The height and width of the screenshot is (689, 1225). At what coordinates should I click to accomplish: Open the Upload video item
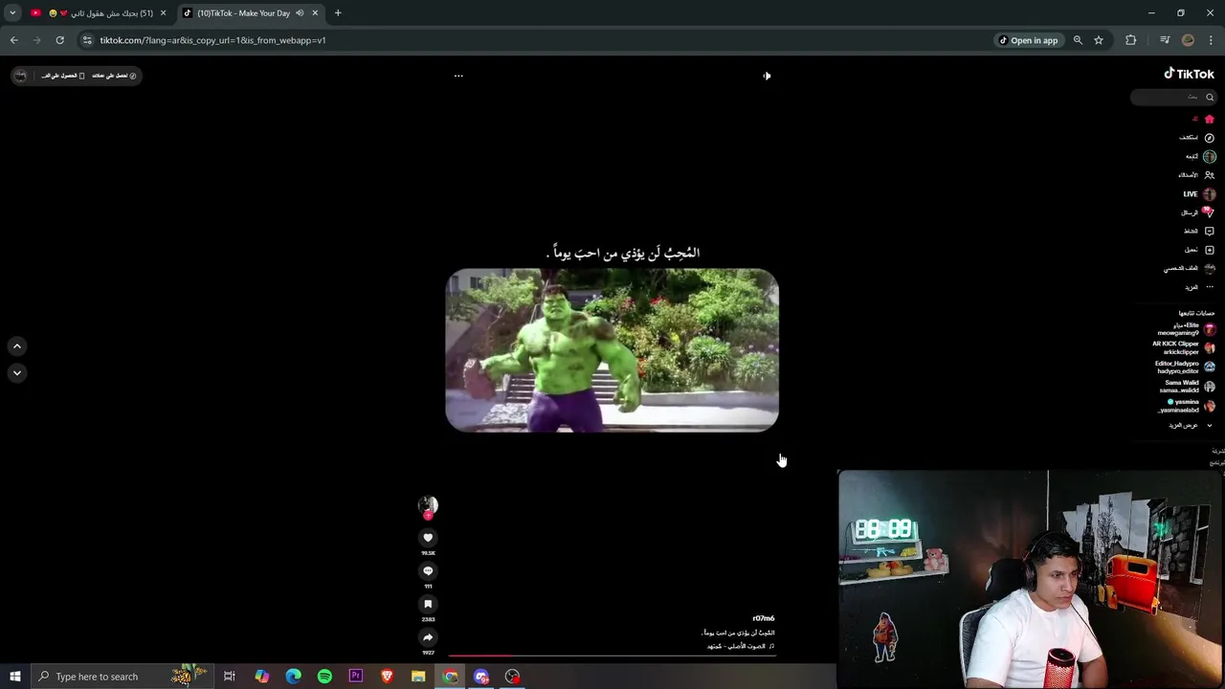[1199, 250]
